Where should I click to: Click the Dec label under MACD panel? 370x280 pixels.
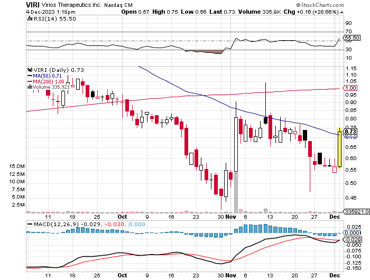(335, 275)
